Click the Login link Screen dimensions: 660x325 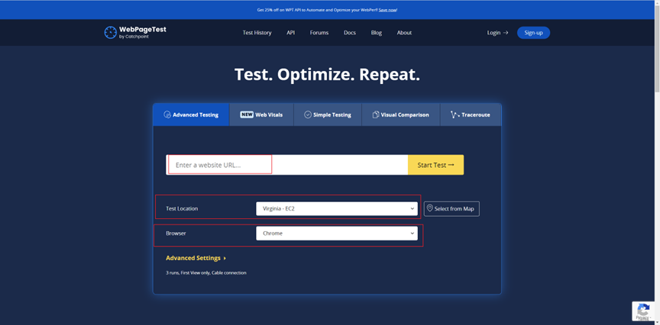[x=497, y=33]
